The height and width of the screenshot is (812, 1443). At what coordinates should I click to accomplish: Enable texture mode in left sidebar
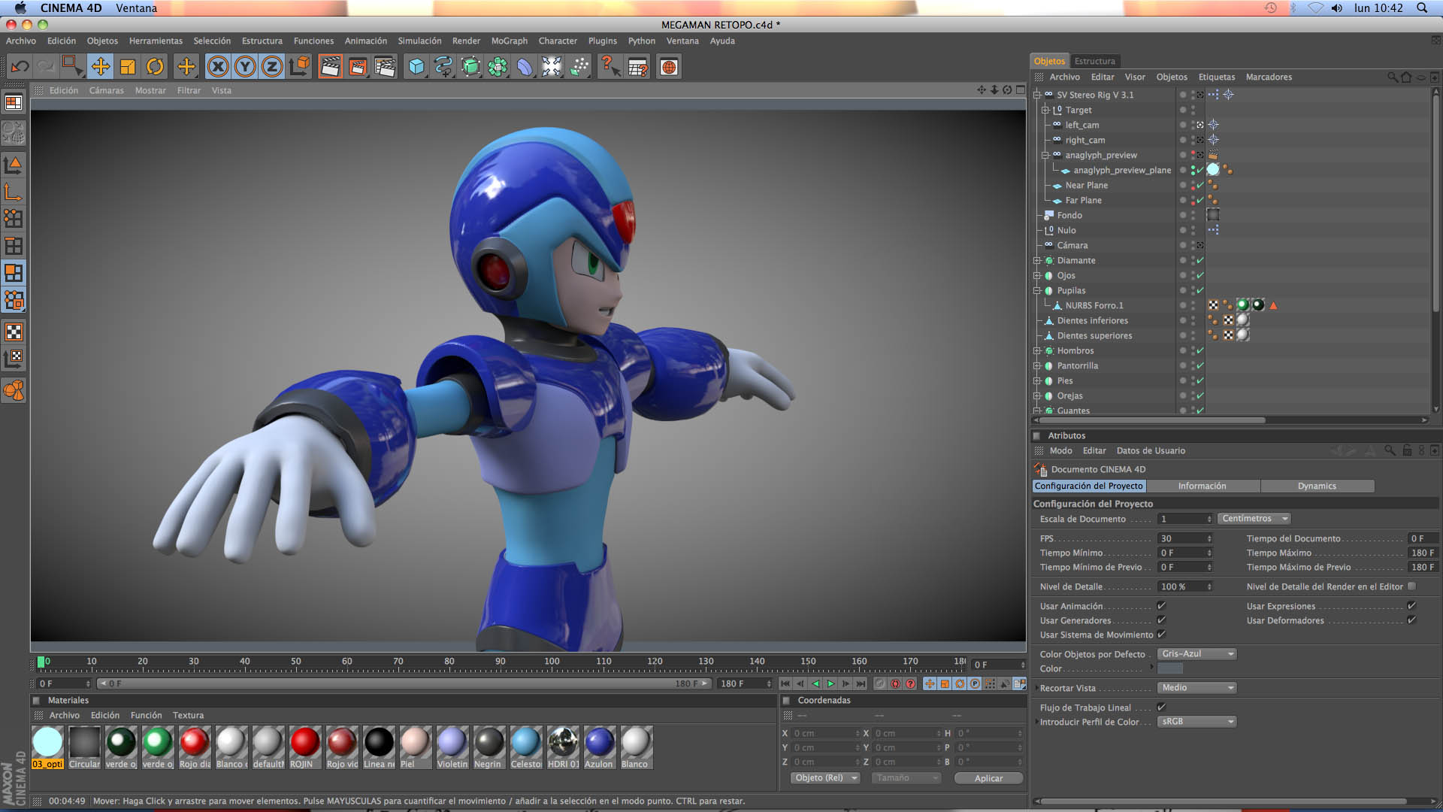14,332
